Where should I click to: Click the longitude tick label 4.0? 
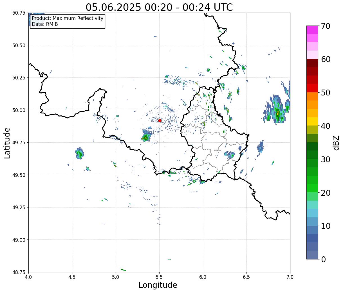click(28, 277)
